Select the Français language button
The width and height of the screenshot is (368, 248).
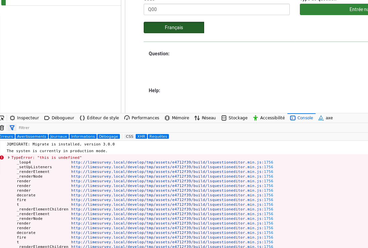(174, 27)
